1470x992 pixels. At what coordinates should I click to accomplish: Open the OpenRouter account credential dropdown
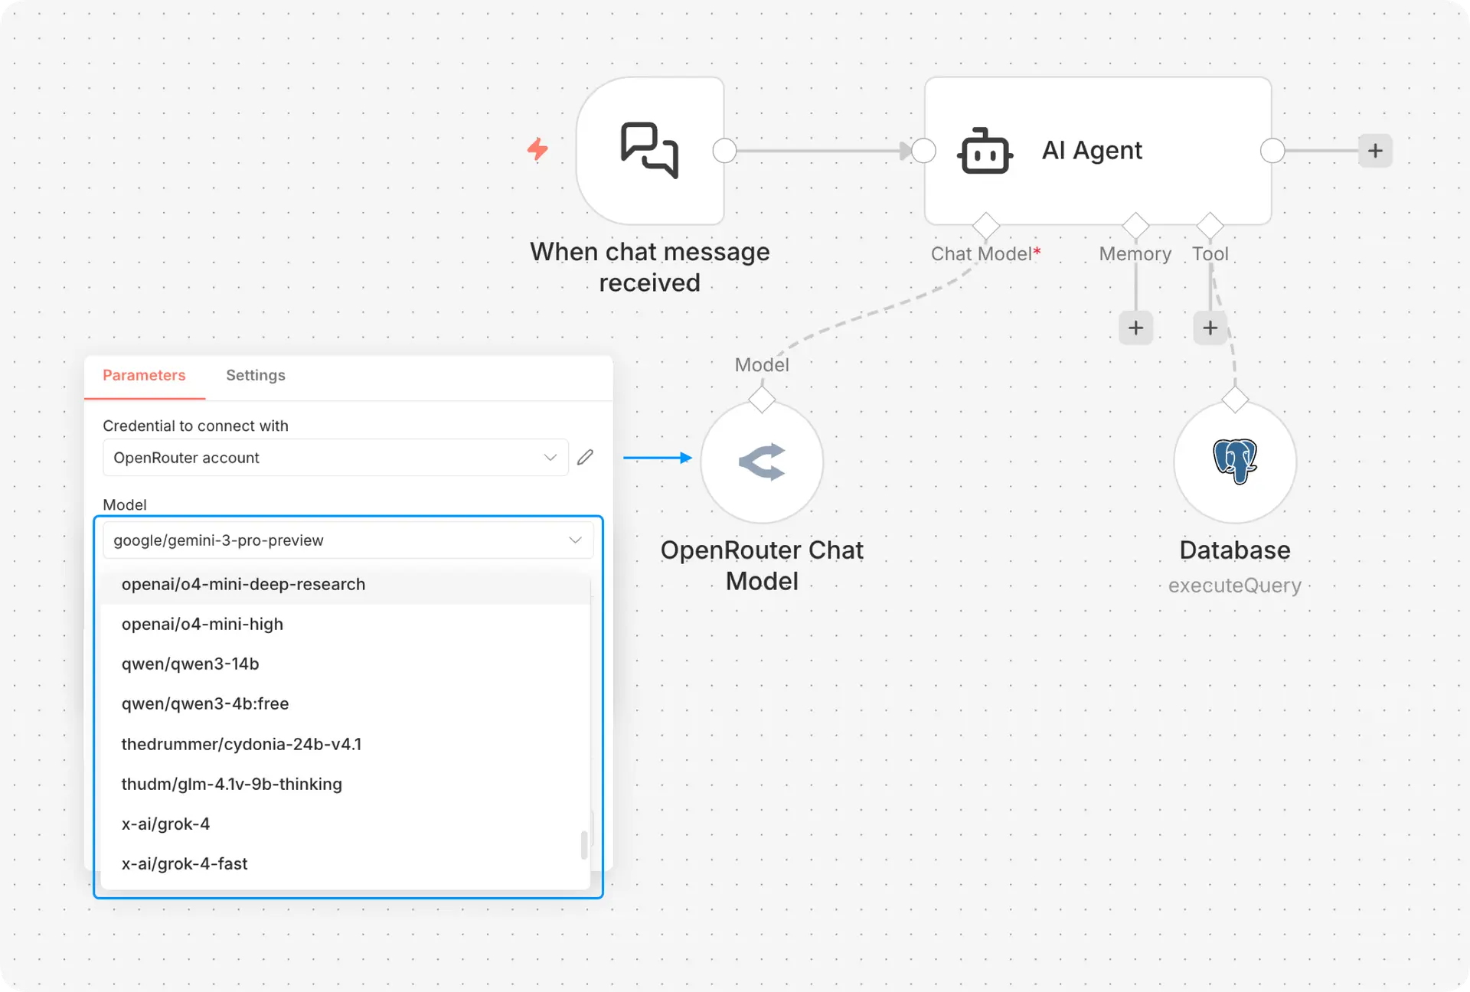coord(335,458)
